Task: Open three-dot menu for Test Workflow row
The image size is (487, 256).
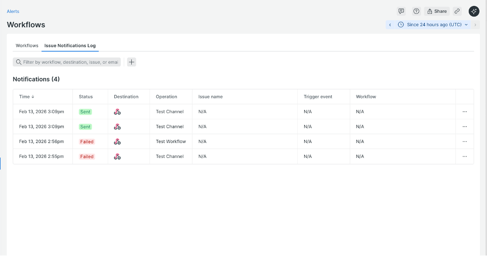Action: pos(464,142)
